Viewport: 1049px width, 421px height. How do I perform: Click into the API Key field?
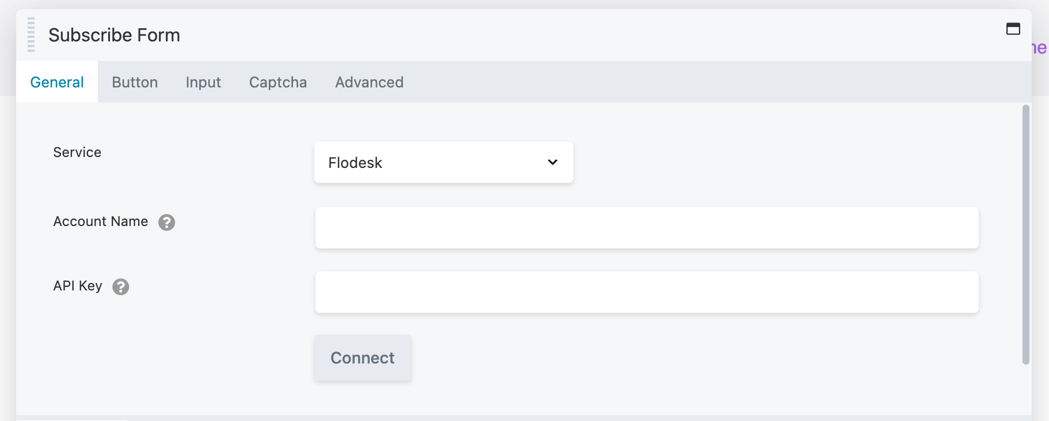click(647, 292)
